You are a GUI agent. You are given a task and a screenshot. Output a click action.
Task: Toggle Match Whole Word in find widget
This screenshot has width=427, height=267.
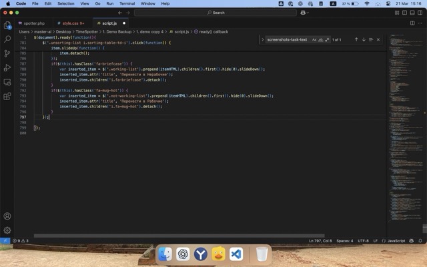click(x=321, y=39)
